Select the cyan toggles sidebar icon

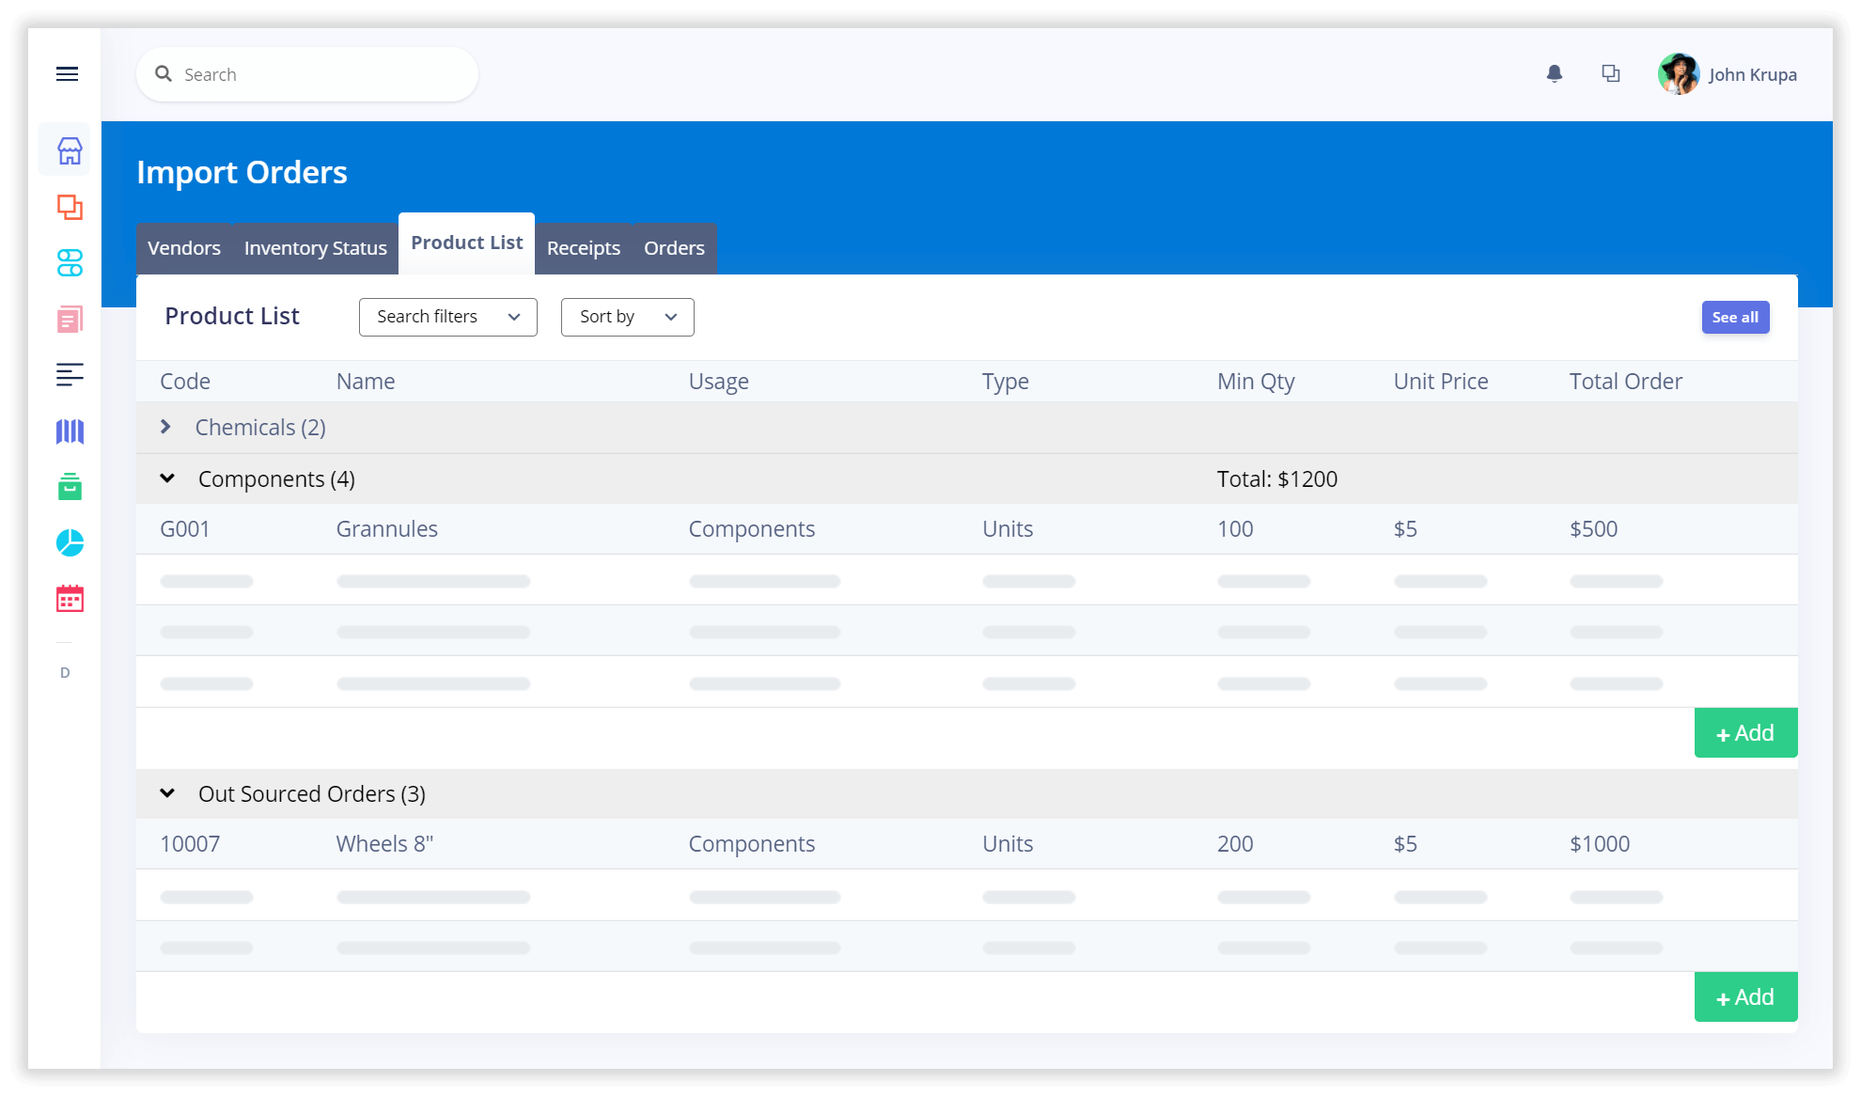(x=70, y=262)
